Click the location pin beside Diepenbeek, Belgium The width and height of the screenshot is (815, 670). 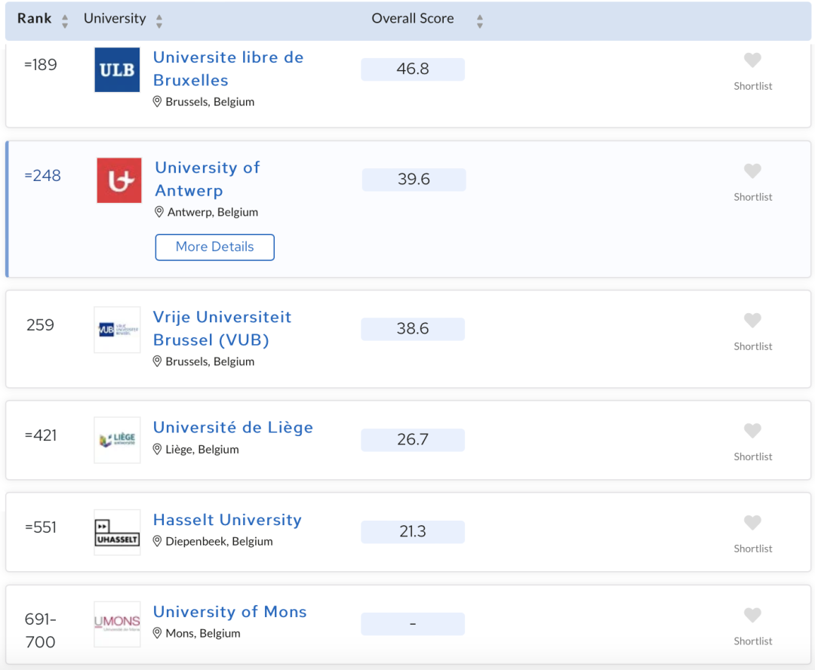[156, 541]
